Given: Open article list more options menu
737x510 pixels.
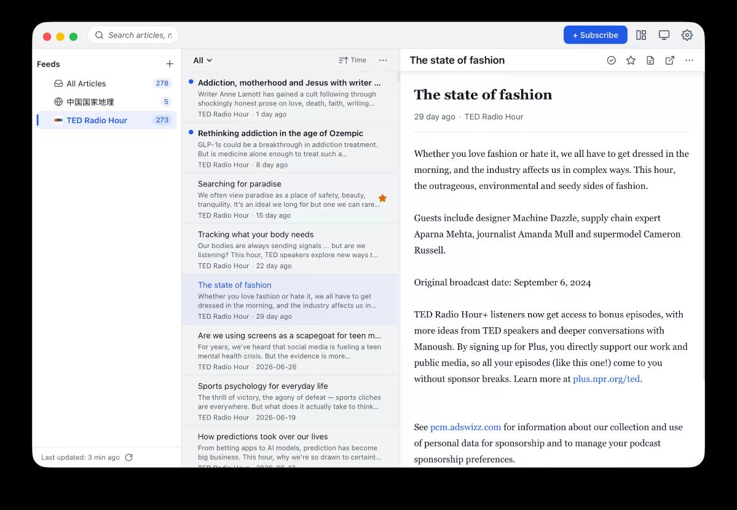Looking at the screenshot, I should tap(383, 60).
